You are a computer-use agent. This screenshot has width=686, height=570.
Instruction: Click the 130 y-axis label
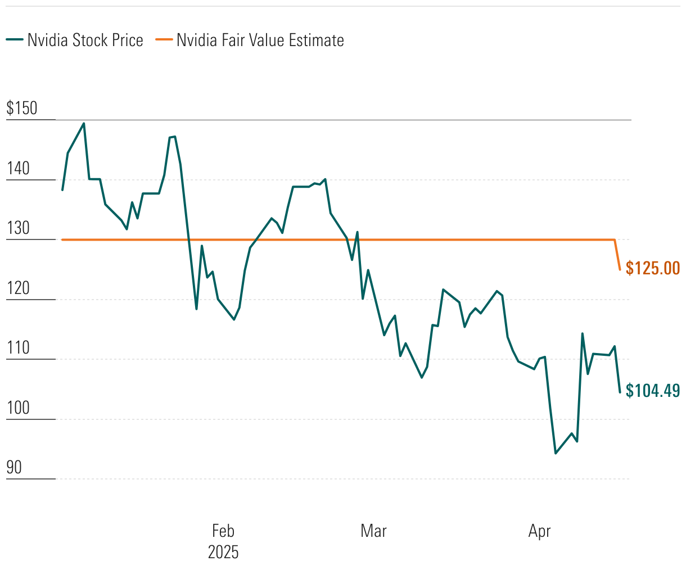pyautogui.click(x=18, y=228)
